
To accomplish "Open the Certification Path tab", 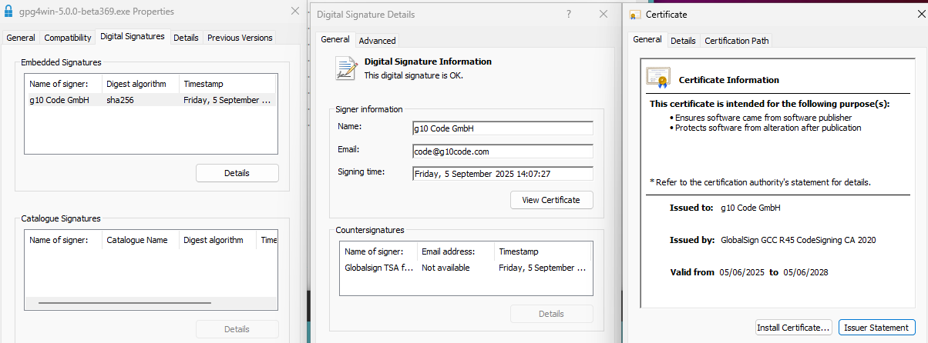I will click(736, 41).
